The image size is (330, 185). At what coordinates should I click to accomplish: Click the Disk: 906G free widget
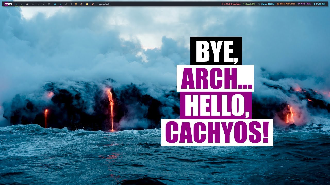pyautogui.click(x=286, y=4)
